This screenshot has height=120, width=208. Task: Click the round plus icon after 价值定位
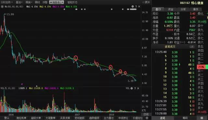click(147, 118)
